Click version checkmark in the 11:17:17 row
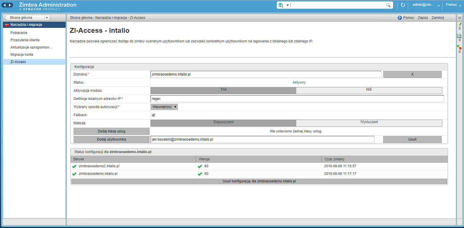This screenshot has height=228, width=464. coord(200,174)
